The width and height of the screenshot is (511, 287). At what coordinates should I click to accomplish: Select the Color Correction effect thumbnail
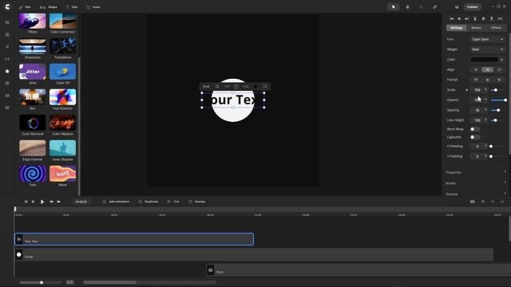62,22
